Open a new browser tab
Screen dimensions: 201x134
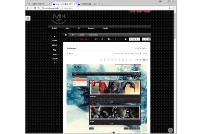point(104,4)
